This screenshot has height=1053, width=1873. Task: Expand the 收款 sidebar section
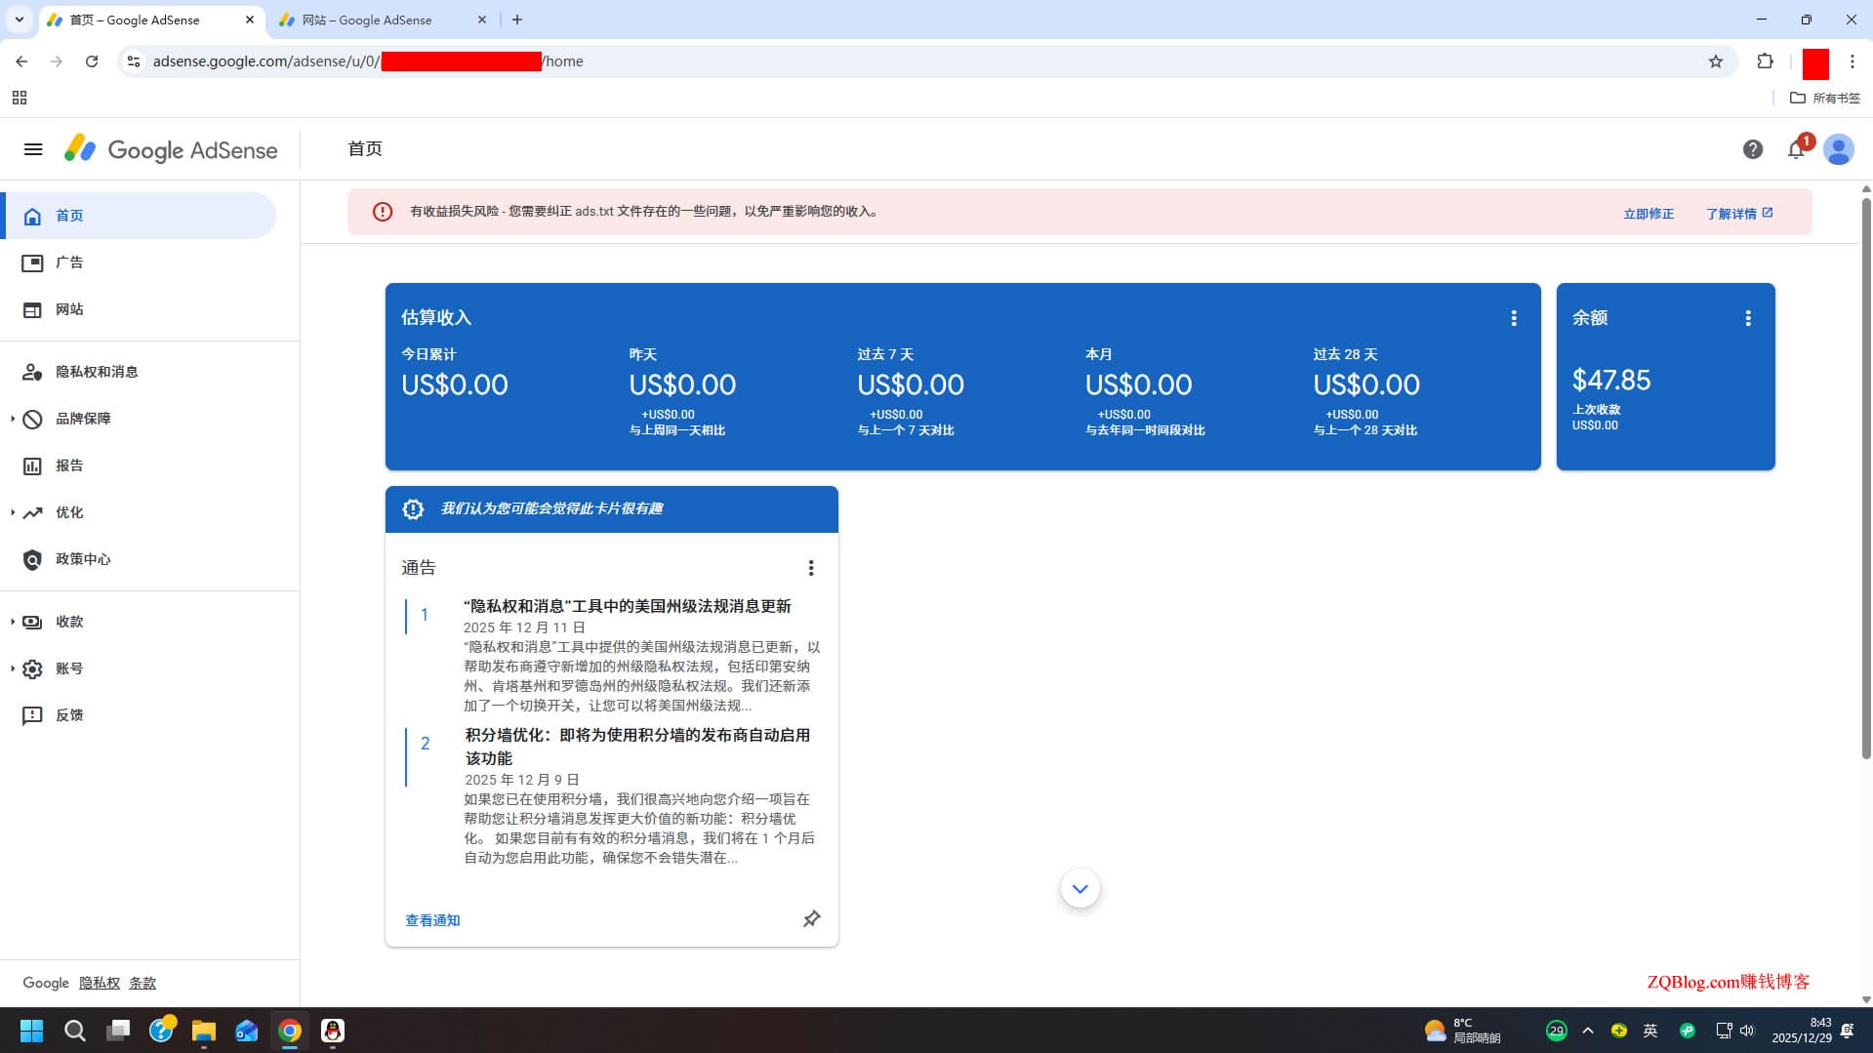coord(13,622)
